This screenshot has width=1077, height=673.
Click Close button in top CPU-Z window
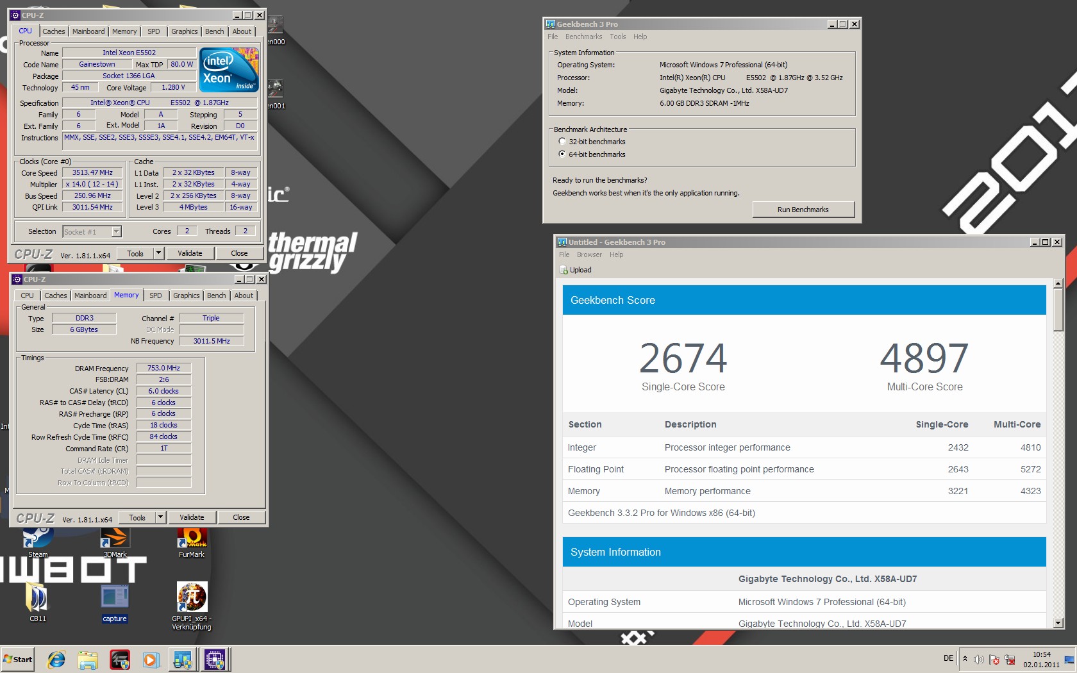click(239, 253)
